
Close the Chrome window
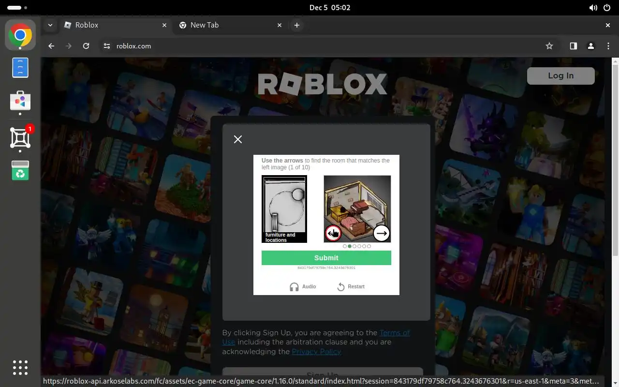(608, 25)
